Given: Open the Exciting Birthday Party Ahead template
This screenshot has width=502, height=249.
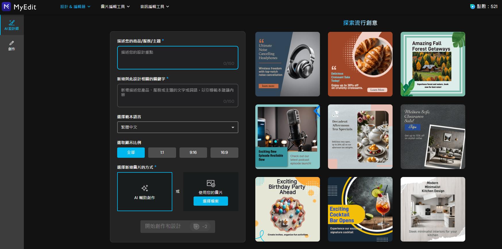Looking at the screenshot, I should [287, 209].
